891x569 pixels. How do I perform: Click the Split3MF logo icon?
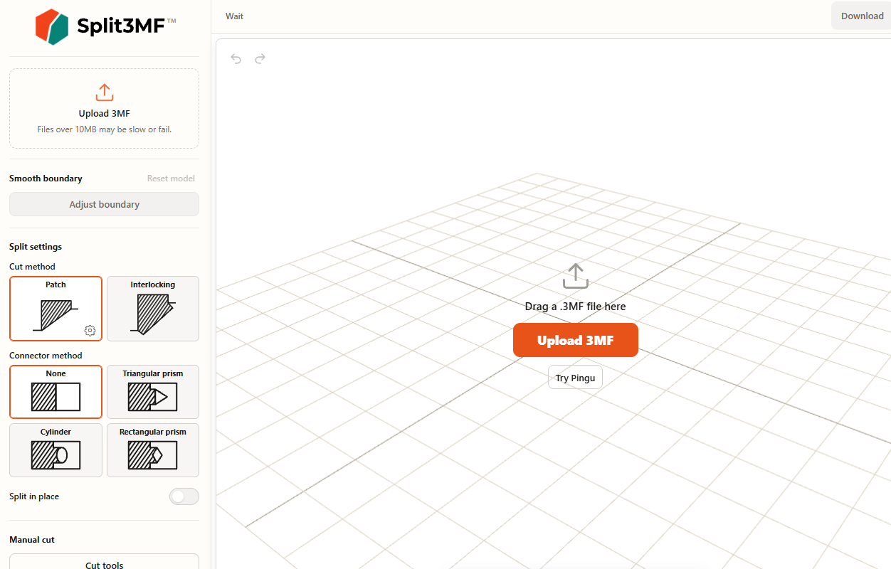pos(52,27)
